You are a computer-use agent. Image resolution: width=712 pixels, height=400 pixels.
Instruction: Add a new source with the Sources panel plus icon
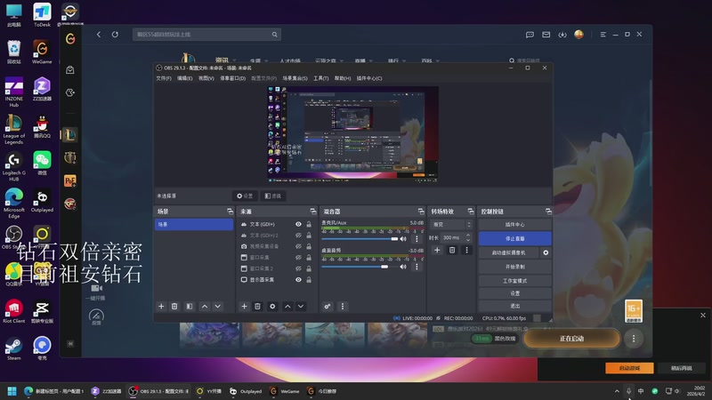click(x=244, y=307)
